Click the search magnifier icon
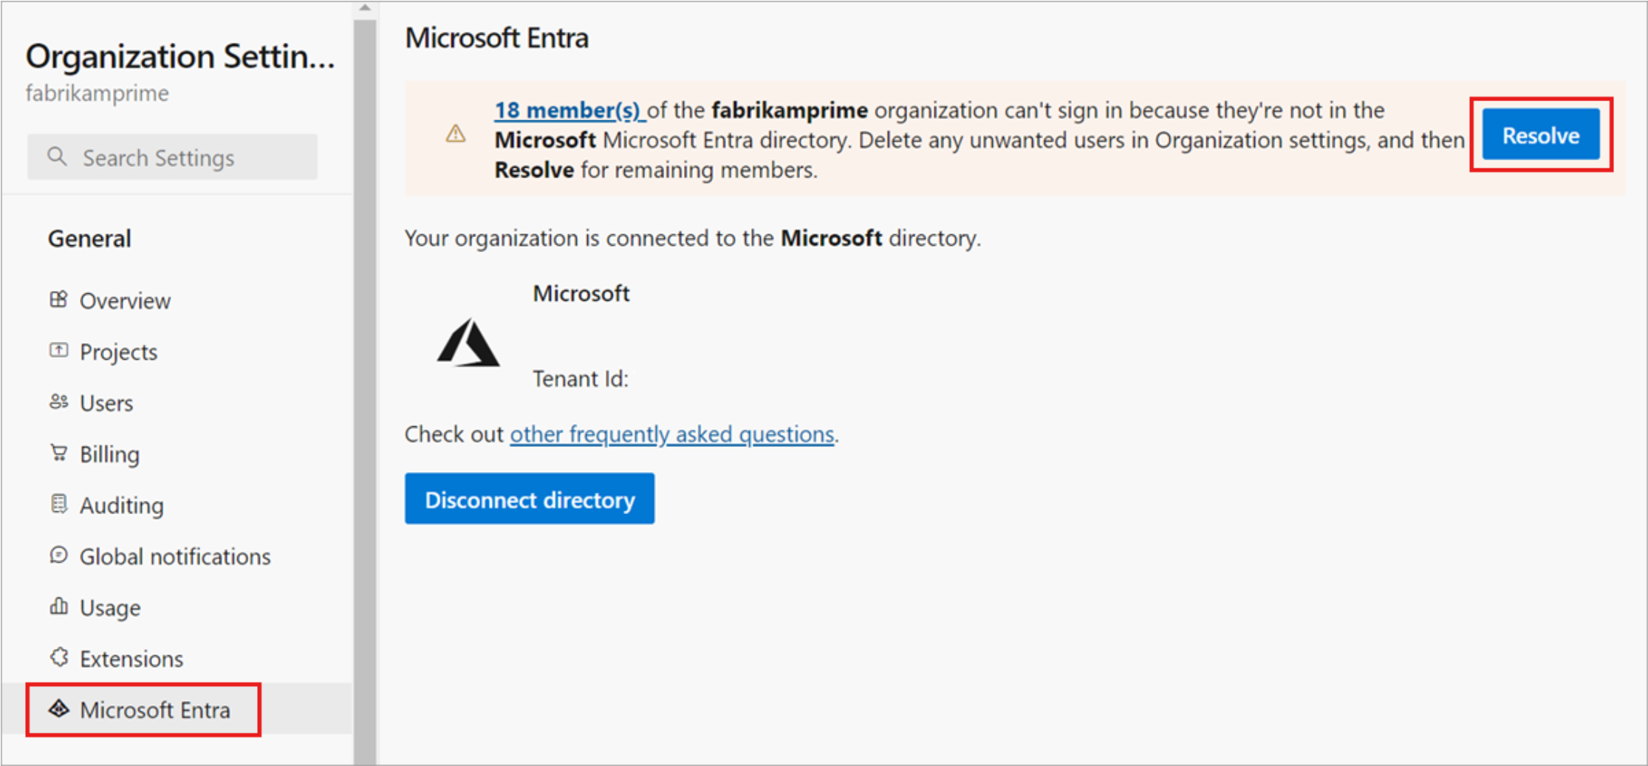This screenshot has height=766, width=1648. [x=58, y=157]
